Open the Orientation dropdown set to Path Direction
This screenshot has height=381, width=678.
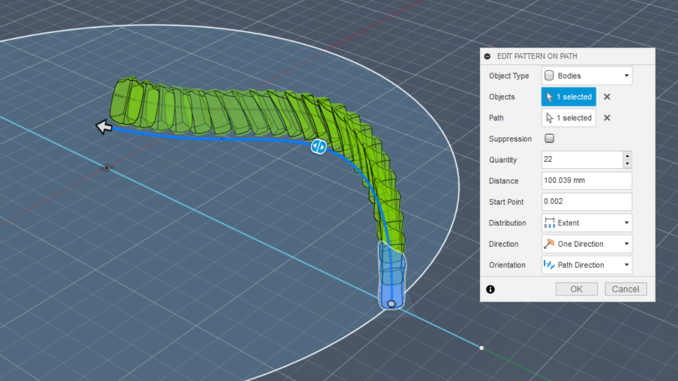pos(587,265)
